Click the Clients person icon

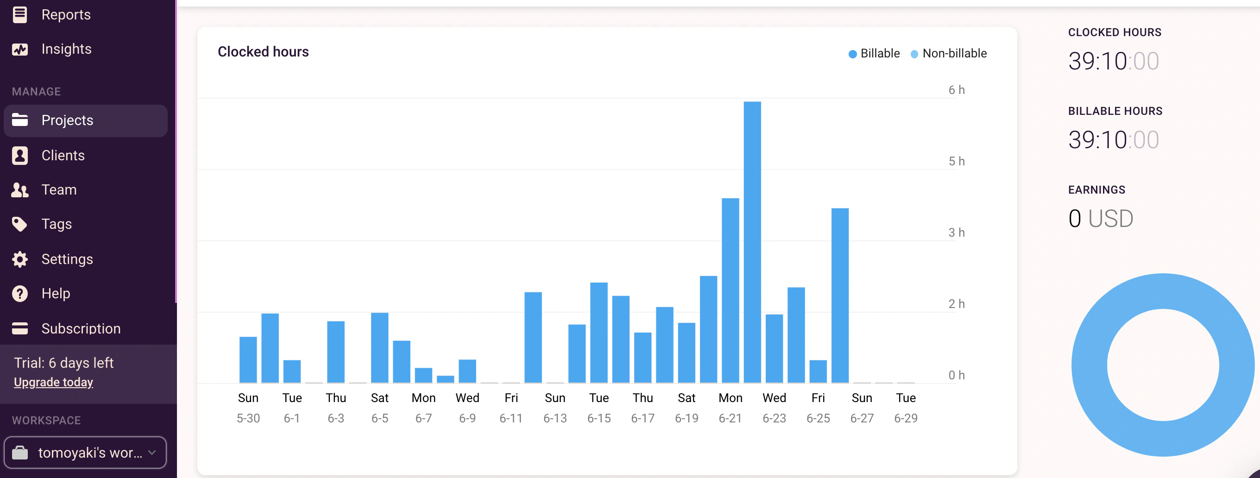(19, 156)
